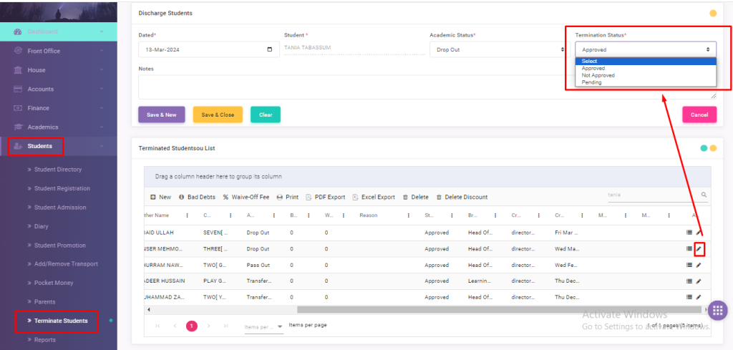This screenshot has height=350, width=733.
Task: Click the edit pencil icon in the highlighted row
Action: 699,249
